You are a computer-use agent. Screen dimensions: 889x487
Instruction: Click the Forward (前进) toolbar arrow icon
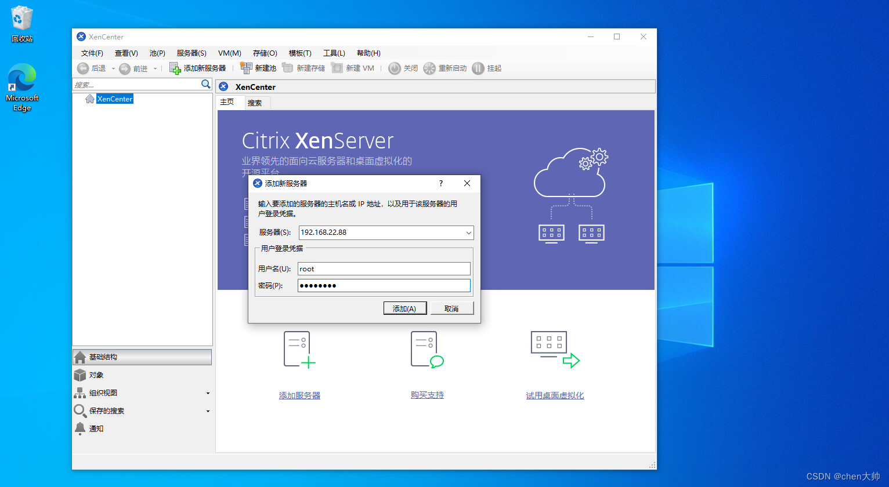(x=125, y=68)
